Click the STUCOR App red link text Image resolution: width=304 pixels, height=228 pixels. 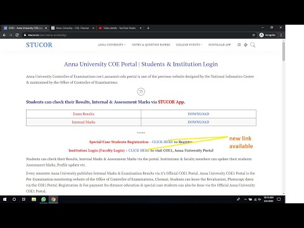(172, 102)
